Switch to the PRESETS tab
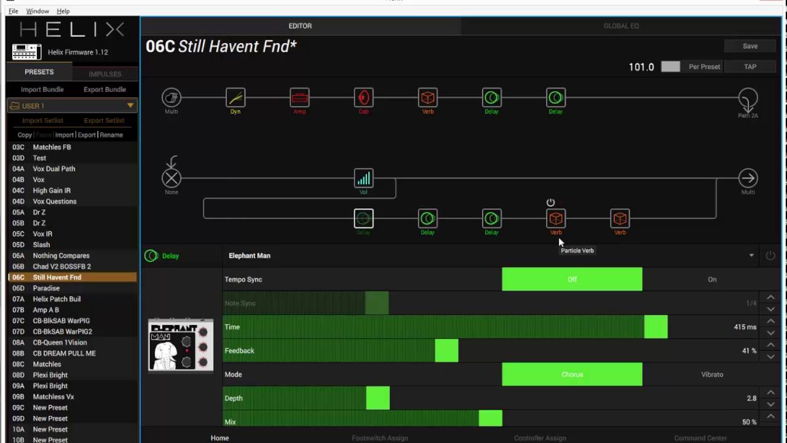 (39, 72)
